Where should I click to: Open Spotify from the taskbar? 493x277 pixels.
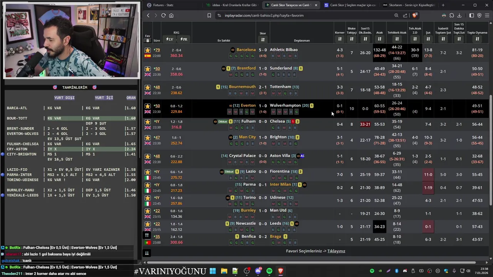point(269,271)
